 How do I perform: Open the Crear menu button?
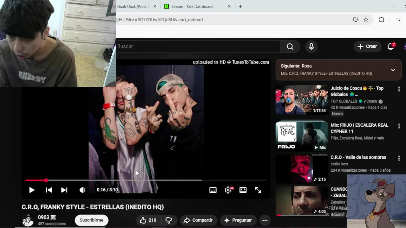pos(367,47)
